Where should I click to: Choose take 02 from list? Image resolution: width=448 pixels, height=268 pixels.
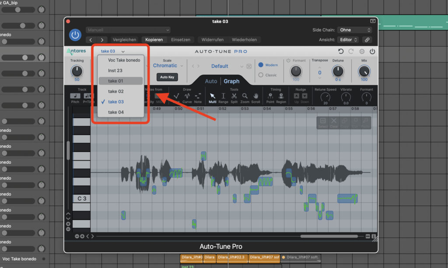coord(121,91)
